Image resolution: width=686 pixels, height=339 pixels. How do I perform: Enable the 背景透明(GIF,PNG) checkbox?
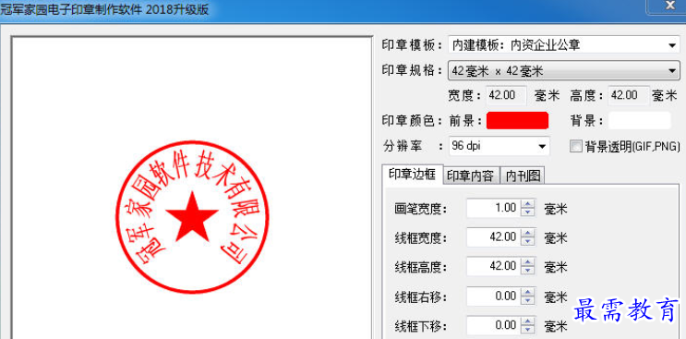576,147
